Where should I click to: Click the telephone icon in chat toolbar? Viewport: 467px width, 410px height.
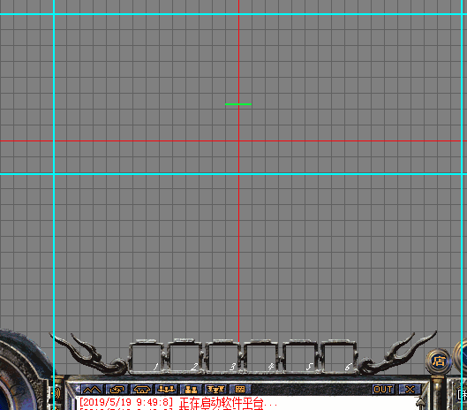(x=141, y=390)
